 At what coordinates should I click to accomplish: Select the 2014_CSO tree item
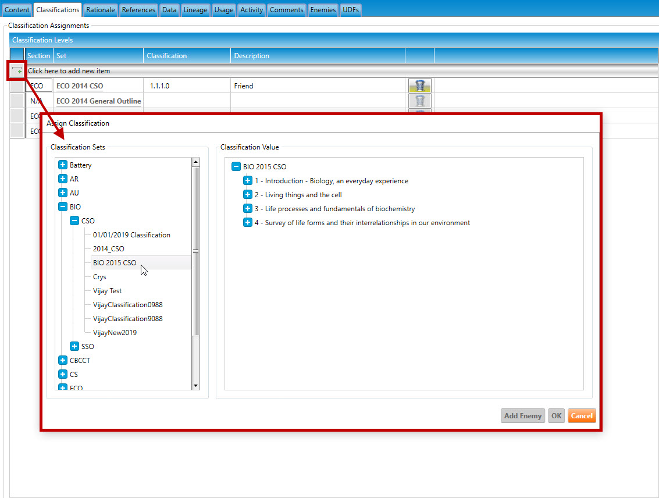click(109, 249)
